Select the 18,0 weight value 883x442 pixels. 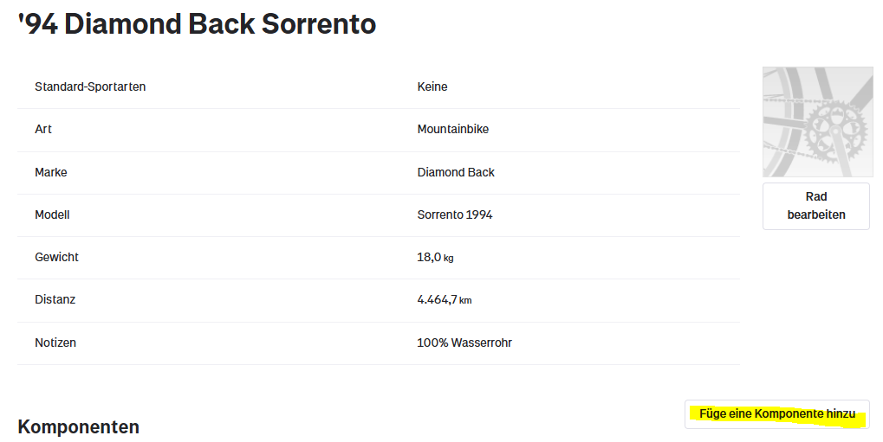tap(429, 257)
